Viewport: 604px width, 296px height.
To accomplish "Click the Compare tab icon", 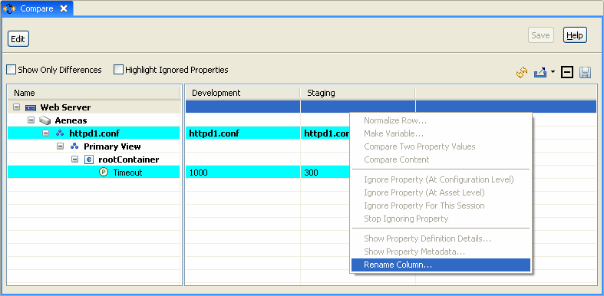I will 9,8.
